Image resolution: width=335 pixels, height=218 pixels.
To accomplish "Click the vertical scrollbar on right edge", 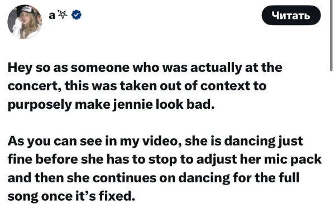I will coord(331,36).
